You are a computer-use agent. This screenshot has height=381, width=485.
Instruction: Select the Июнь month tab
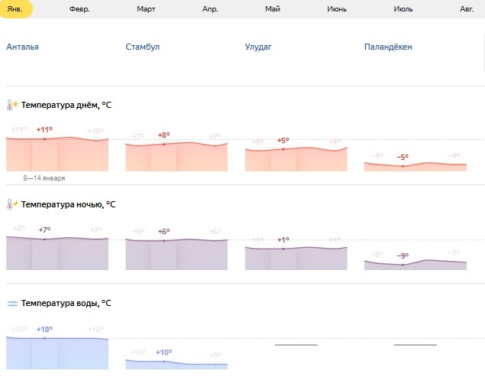pos(337,9)
